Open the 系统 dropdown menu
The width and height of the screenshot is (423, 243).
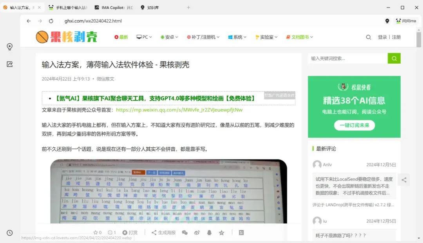pos(237,36)
